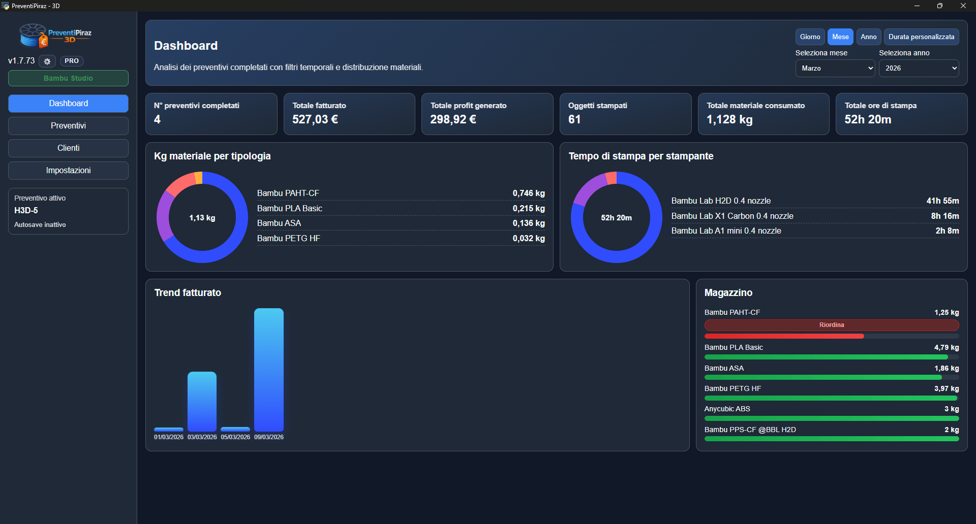This screenshot has width=976, height=524.
Task: Switch filter to Anno
Action: [868, 37]
